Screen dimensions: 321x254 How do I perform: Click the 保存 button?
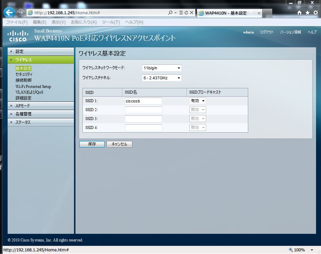92,144
